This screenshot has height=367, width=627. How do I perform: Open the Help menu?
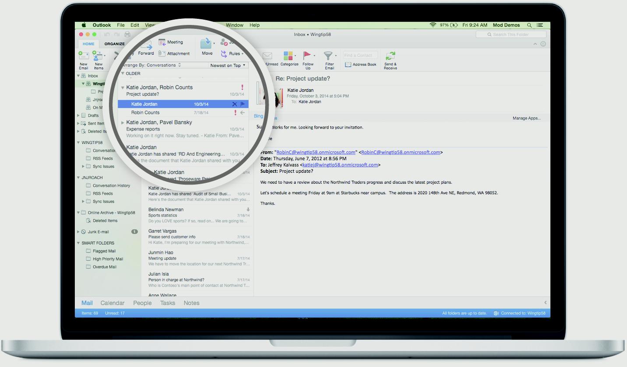click(x=255, y=25)
